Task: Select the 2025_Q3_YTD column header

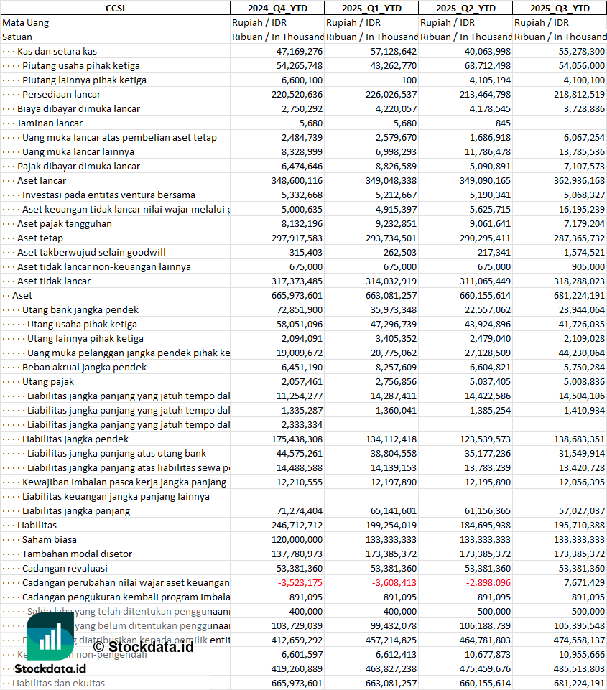Action: pyautogui.click(x=560, y=9)
